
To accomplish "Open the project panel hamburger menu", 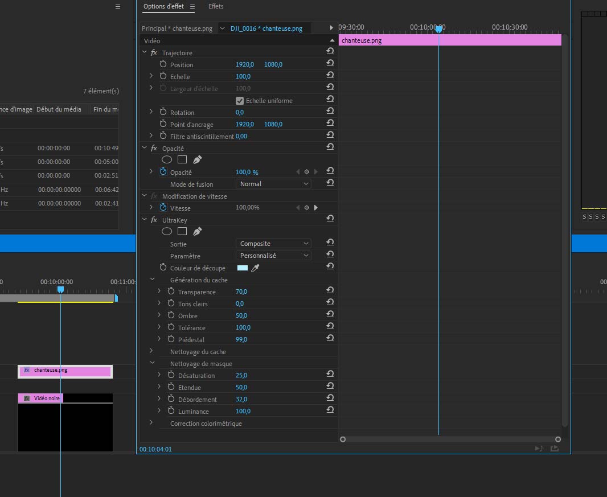I will pyautogui.click(x=118, y=7).
